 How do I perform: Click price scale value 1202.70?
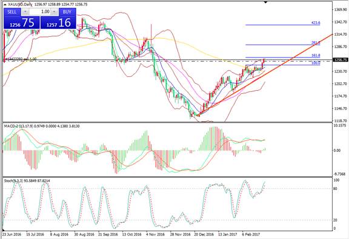point(341,84)
